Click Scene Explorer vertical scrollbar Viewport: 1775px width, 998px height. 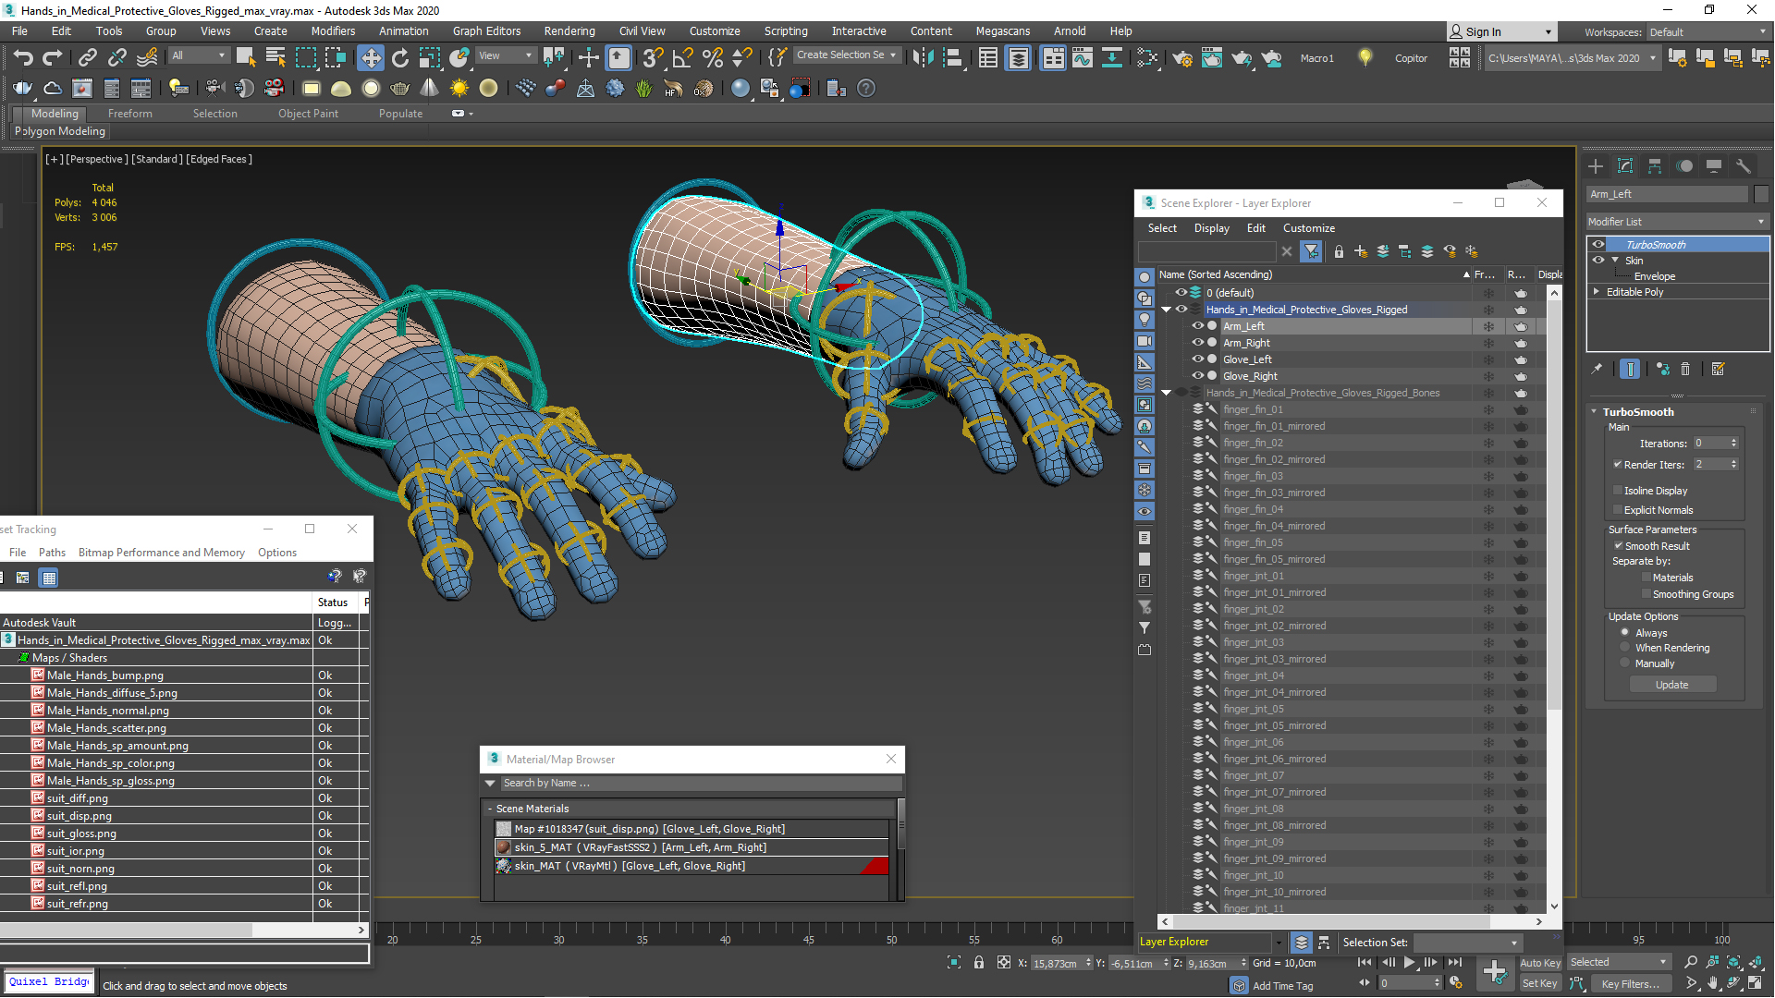pyautogui.click(x=1555, y=505)
